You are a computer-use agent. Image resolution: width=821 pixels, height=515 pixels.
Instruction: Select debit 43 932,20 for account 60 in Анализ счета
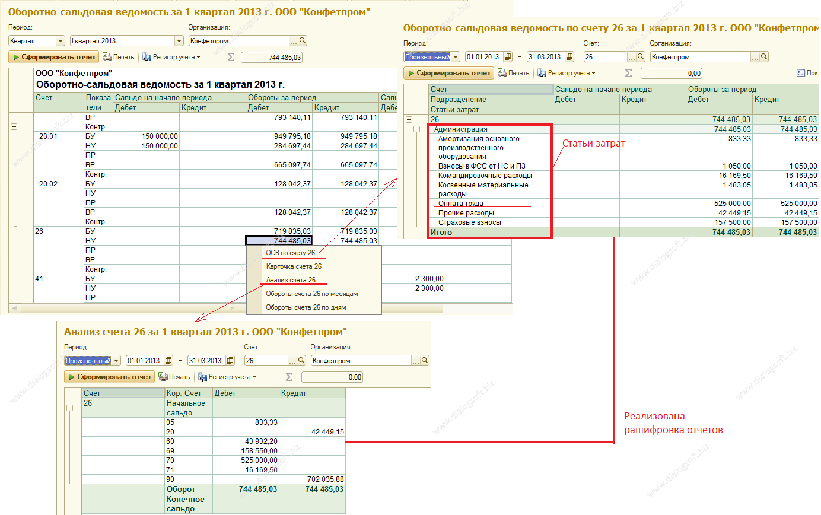point(246,441)
